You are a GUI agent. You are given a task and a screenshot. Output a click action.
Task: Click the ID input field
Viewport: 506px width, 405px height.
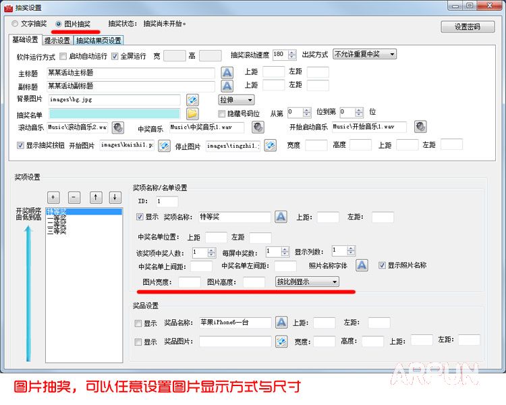167,201
